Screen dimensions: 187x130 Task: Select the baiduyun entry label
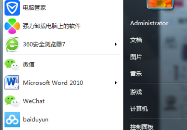(x=35, y=120)
